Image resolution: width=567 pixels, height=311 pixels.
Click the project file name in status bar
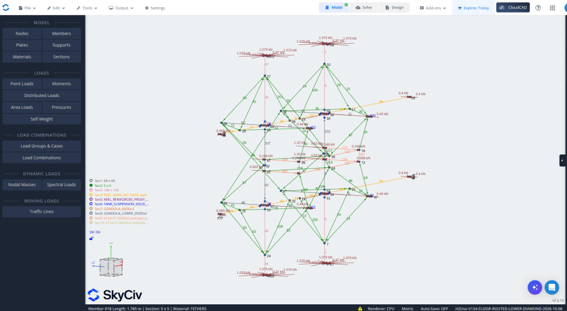click(507, 308)
